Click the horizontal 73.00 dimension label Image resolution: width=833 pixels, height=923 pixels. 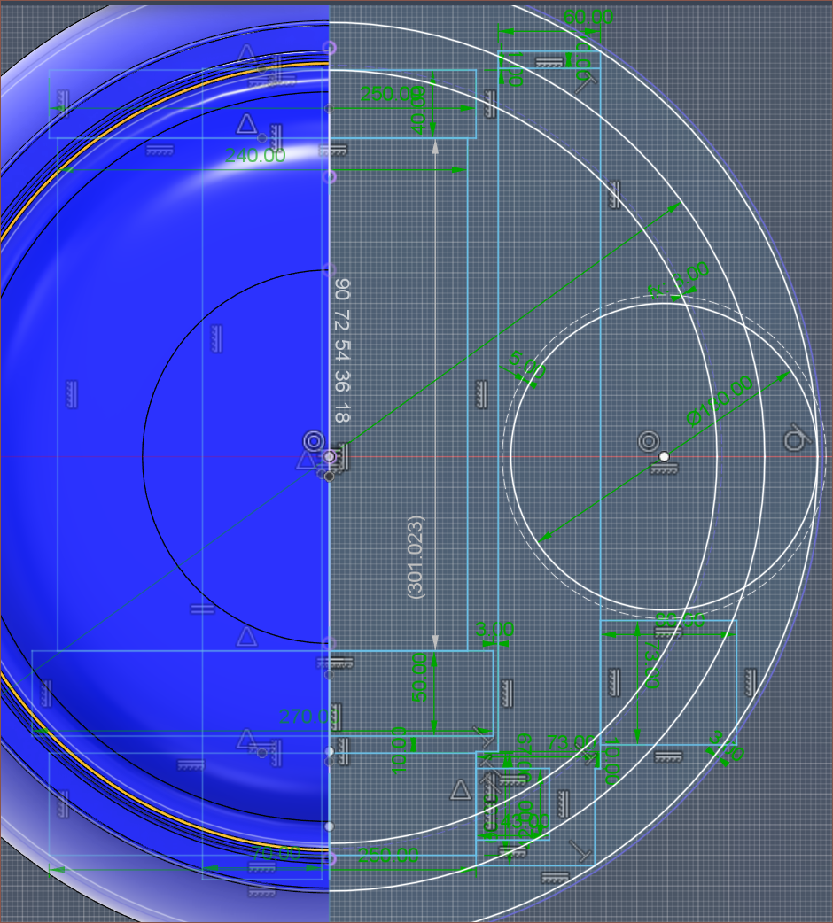coord(568,741)
